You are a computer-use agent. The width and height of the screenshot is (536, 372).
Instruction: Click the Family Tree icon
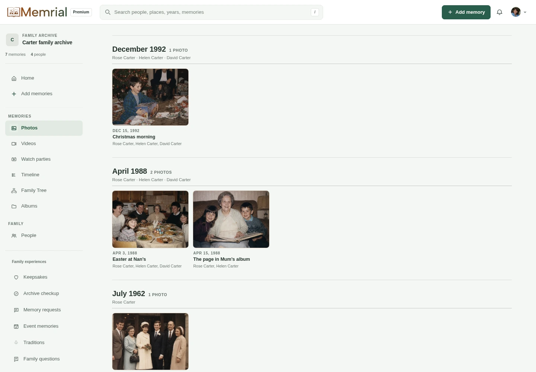[14, 190]
